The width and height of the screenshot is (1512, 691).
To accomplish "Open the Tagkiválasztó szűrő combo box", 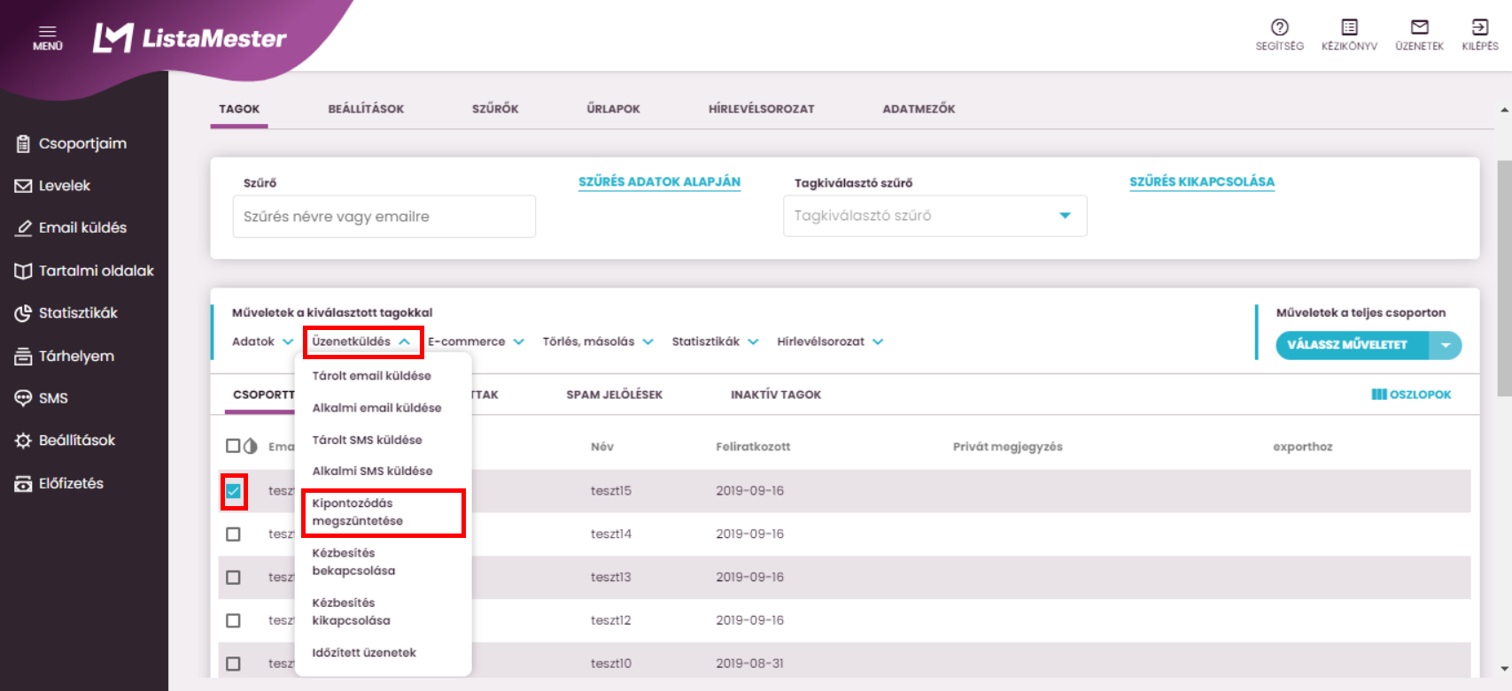I will (934, 216).
